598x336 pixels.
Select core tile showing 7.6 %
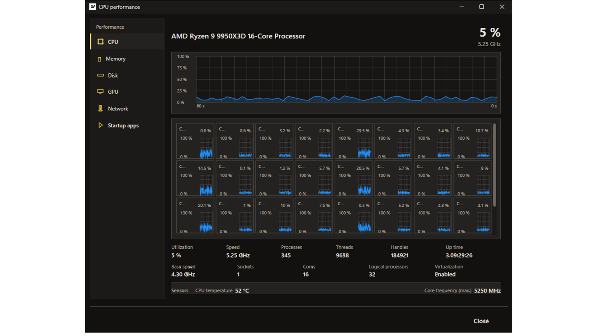click(x=314, y=216)
